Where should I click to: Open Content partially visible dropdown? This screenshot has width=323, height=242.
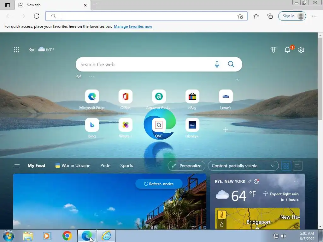pyautogui.click(x=243, y=166)
